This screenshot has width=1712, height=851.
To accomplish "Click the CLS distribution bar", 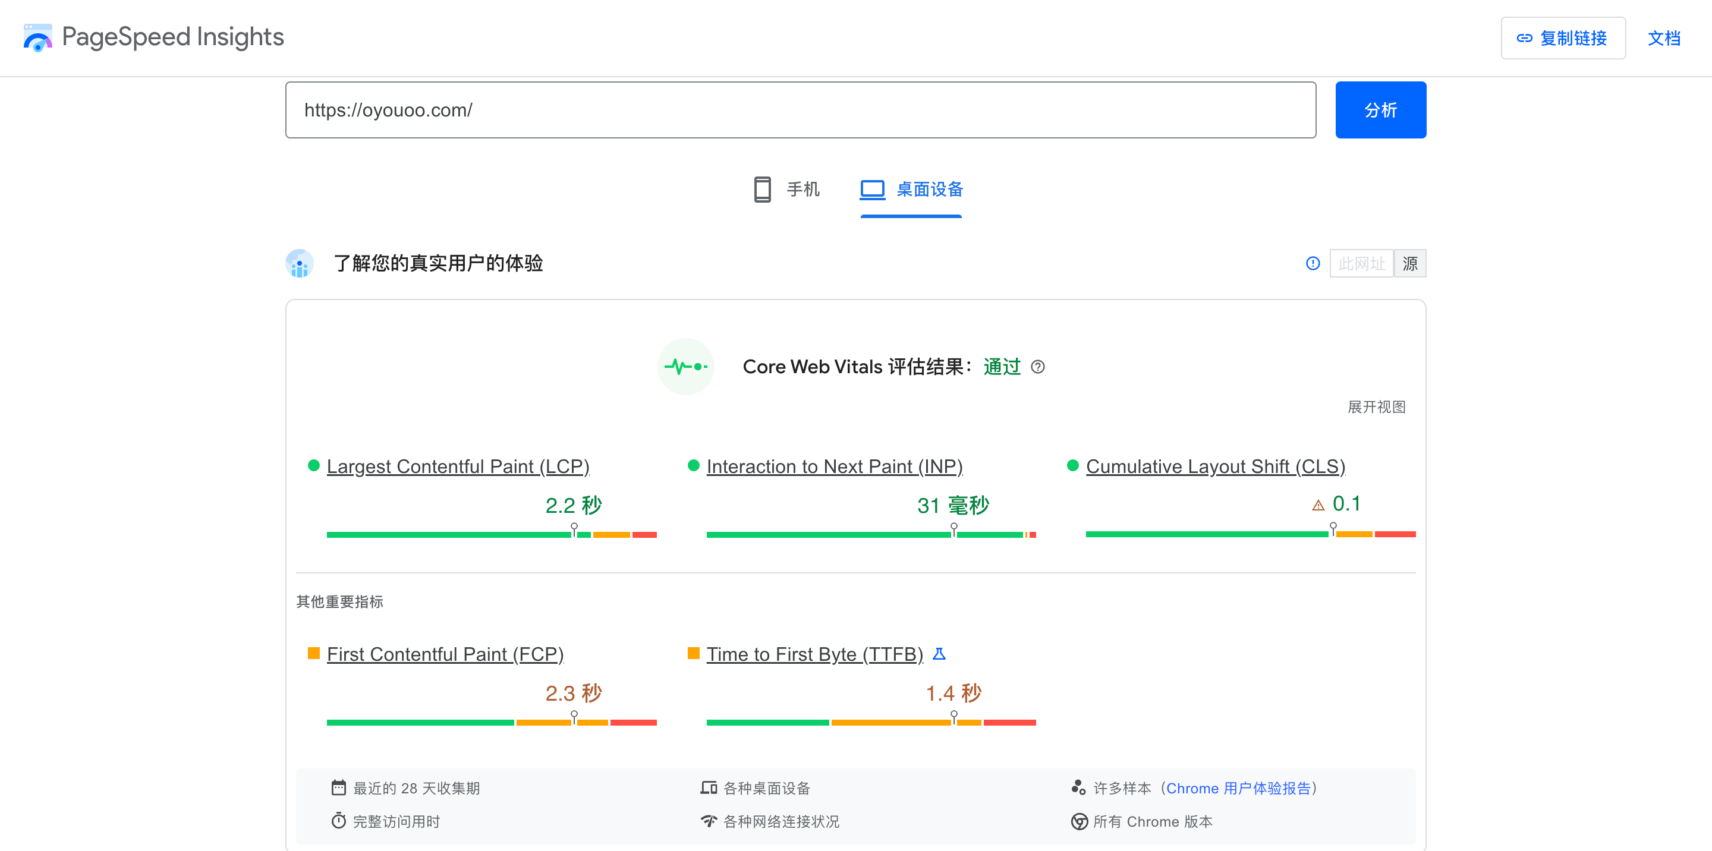I will [1251, 534].
